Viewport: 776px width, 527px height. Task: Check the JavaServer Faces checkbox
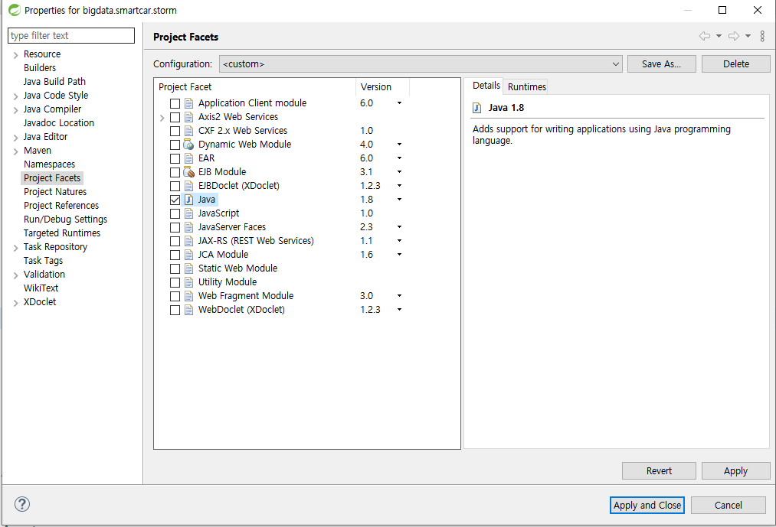[x=175, y=227]
